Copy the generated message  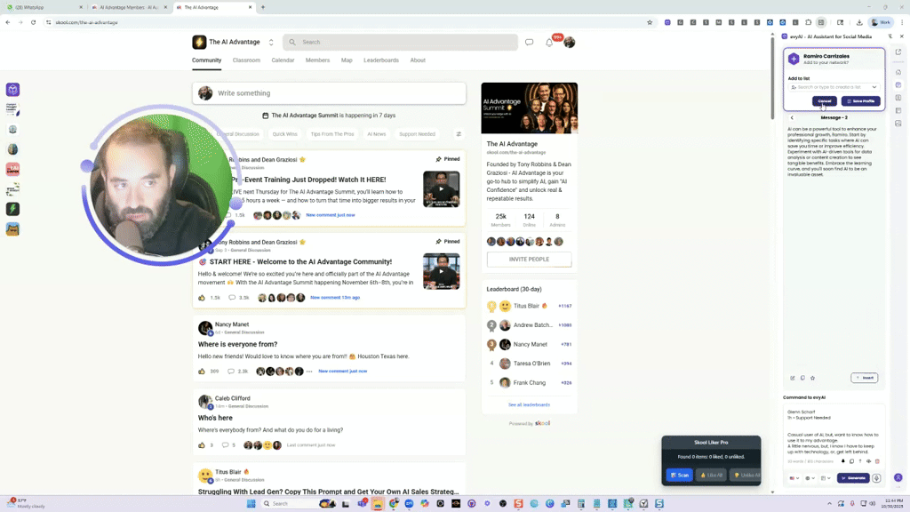(x=802, y=378)
